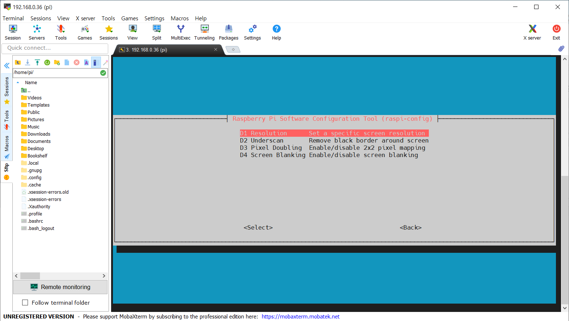Open the Tools toolbar button
The image size is (569, 321).
[x=61, y=32]
